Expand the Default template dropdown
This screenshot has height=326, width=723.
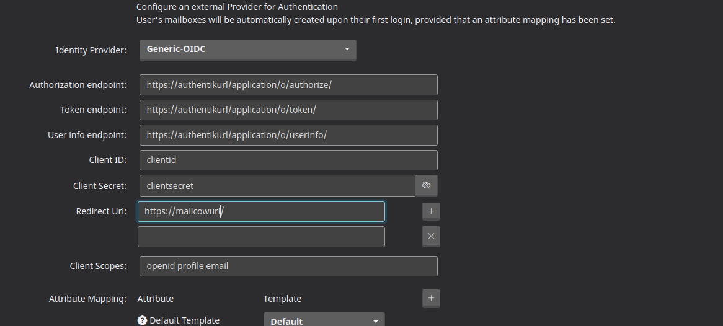324,320
